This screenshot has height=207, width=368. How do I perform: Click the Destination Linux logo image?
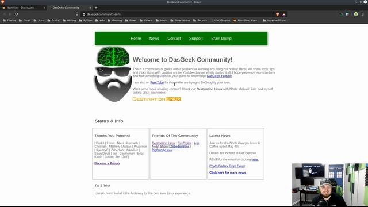tap(157, 99)
